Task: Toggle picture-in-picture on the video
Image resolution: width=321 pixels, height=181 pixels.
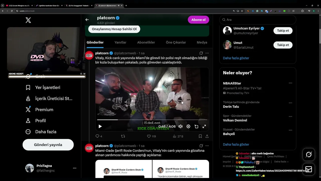Action: tap(196, 126)
